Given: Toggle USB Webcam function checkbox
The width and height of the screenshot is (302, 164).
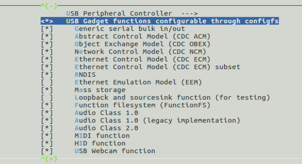Looking at the screenshot, I should 47,151.
